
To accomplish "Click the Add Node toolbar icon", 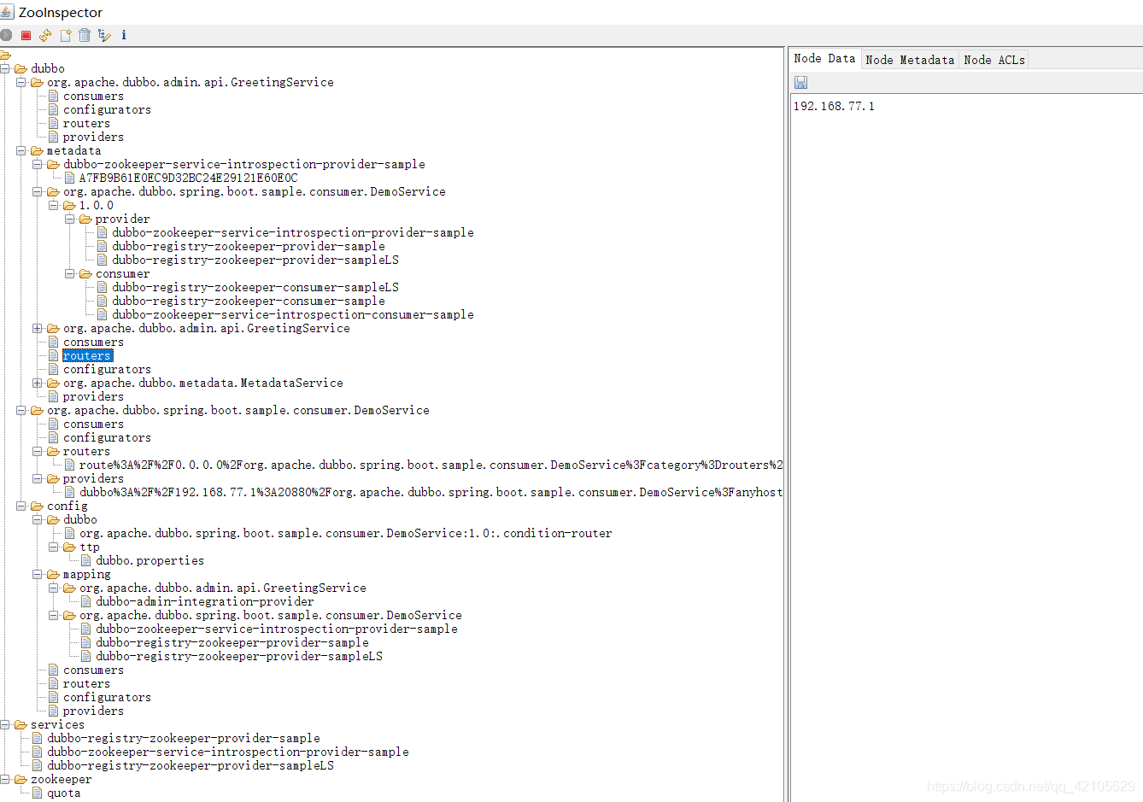I will (65, 35).
